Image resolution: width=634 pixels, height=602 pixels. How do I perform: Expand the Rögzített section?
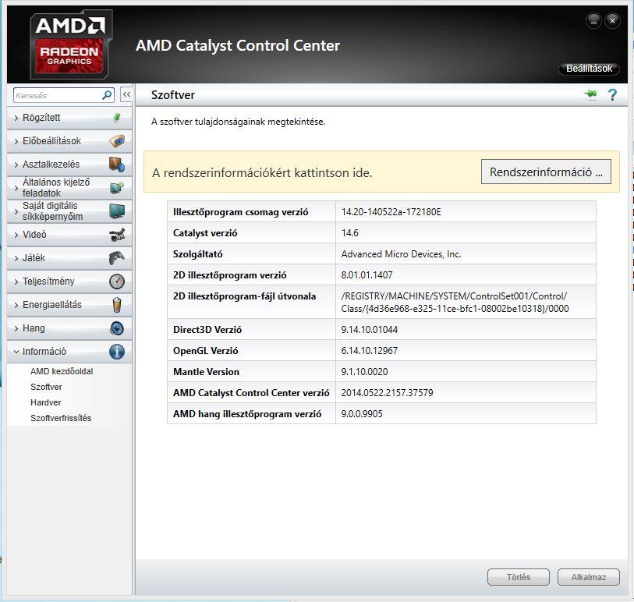click(x=69, y=118)
